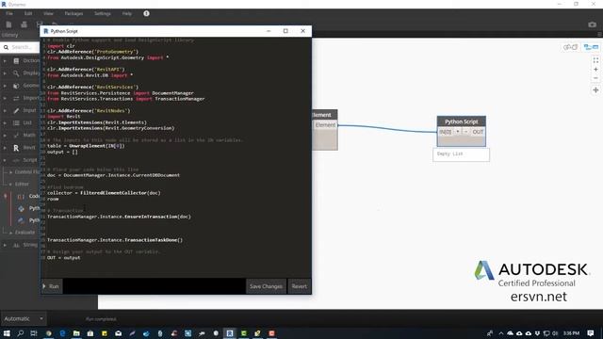Toggle the background 3D preview navigation icon
The height and width of the screenshot is (339, 603).
(570, 47)
